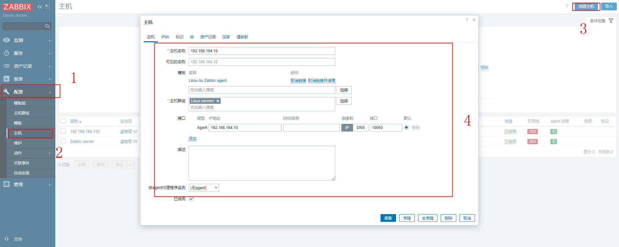
Task: Toggle the 已启用 enabled checkbox
Action: (191, 199)
